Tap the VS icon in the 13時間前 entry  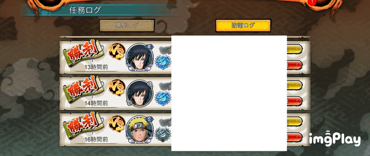pos(117,51)
